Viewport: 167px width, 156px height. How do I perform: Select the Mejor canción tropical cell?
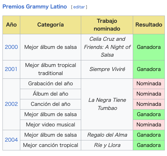point(50,145)
